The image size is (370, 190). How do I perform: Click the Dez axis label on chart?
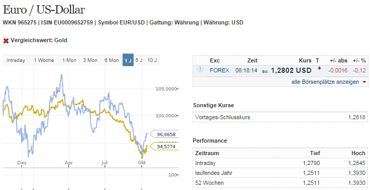(x=22, y=162)
